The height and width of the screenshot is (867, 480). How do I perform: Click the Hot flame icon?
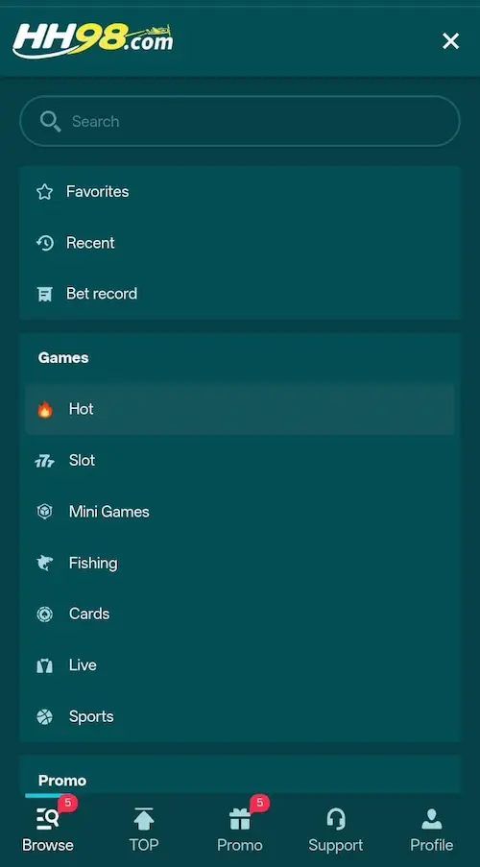[45, 409]
